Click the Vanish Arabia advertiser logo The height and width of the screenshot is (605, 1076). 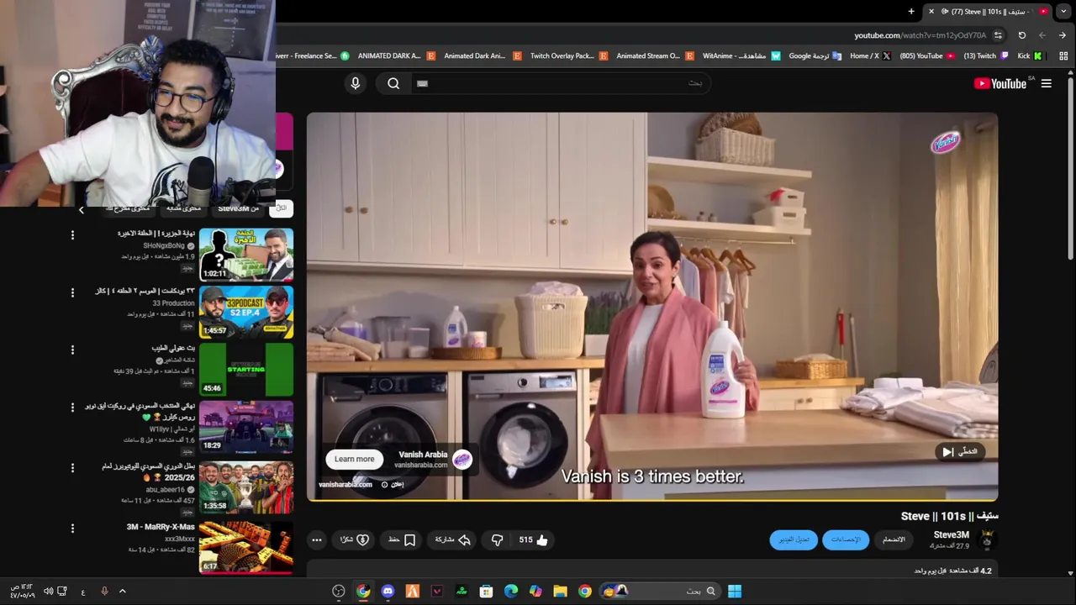click(462, 459)
